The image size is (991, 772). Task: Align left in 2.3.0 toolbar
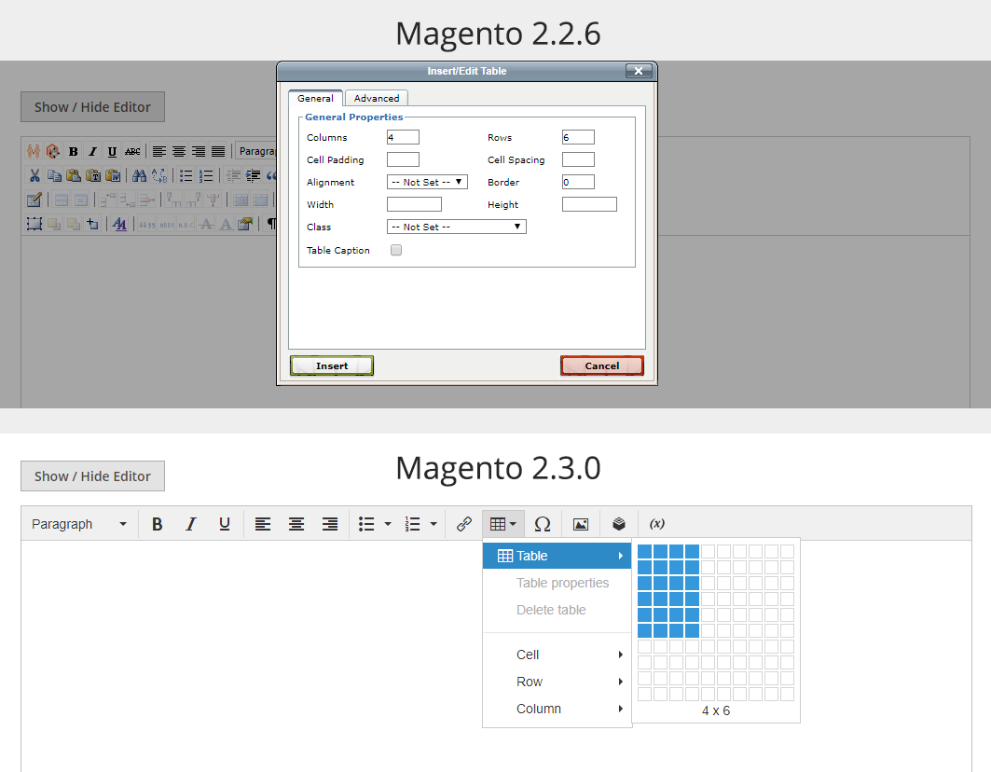point(262,523)
